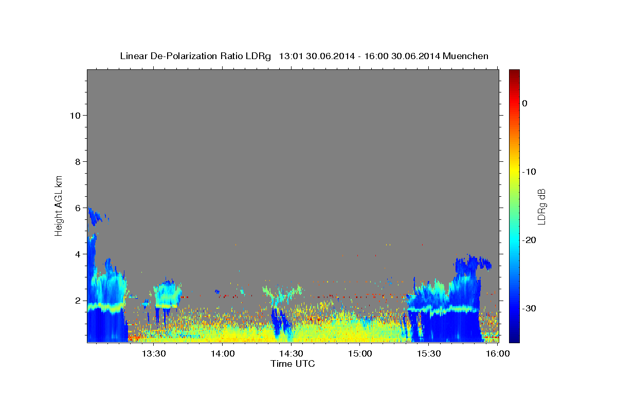617x411 pixels.
Task: Click the "Height AGL km" axis label
Action: click(x=59, y=206)
